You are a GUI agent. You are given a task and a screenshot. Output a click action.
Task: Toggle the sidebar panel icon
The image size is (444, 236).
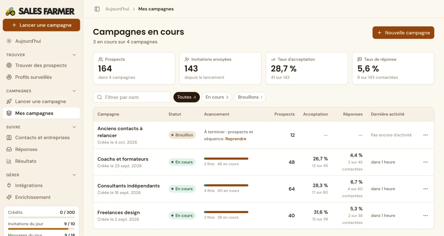click(x=97, y=9)
